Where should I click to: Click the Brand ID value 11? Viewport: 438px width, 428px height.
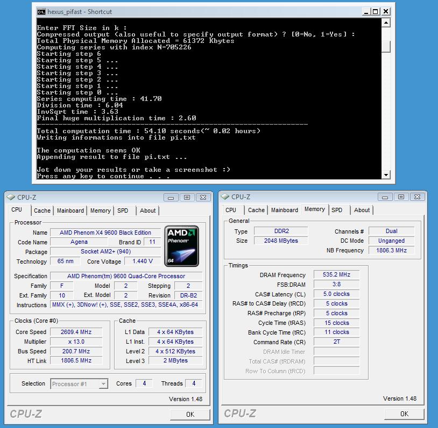pyautogui.click(x=152, y=242)
